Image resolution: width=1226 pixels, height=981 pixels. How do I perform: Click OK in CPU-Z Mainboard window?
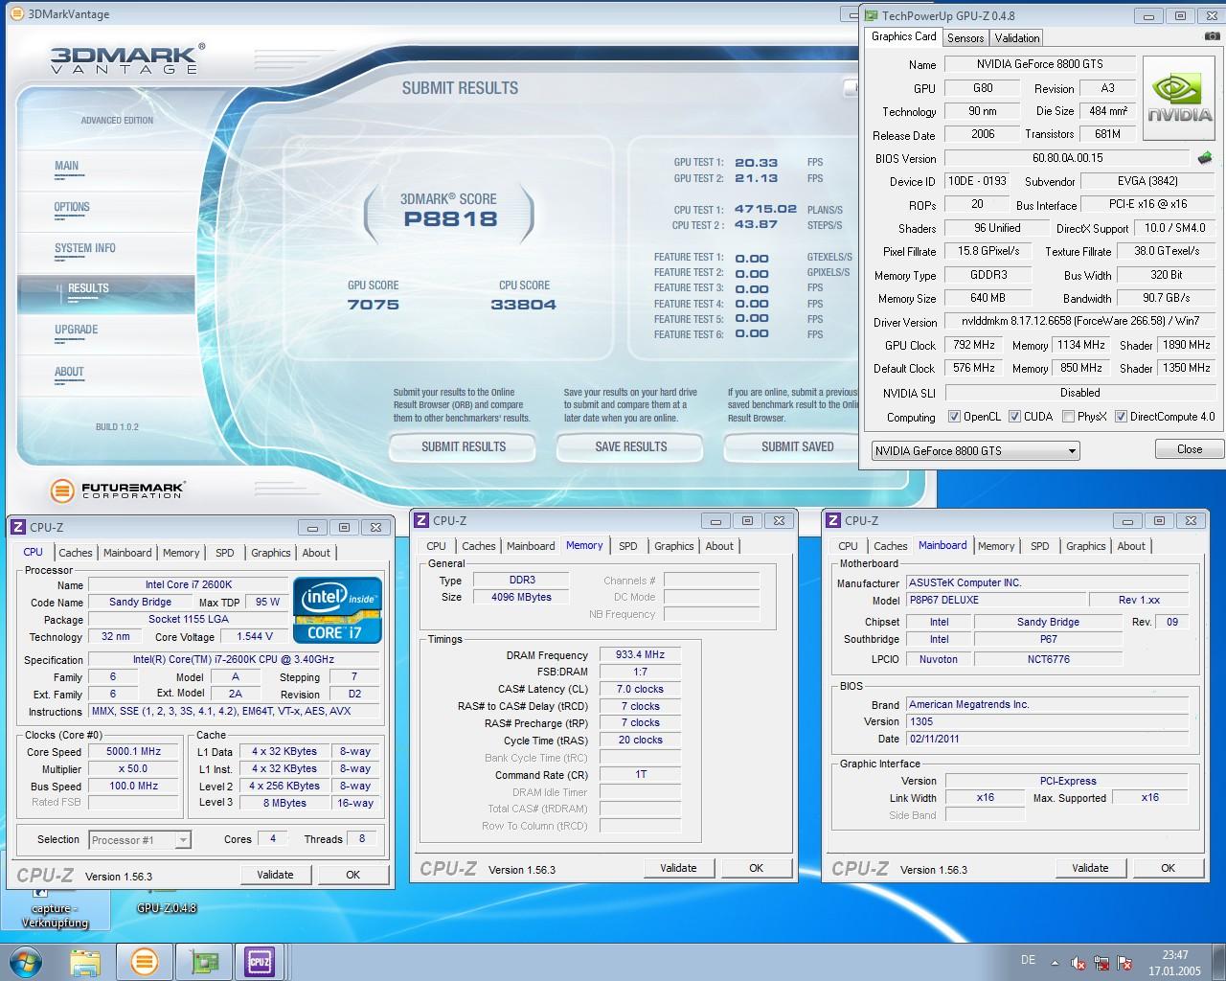coord(1168,868)
